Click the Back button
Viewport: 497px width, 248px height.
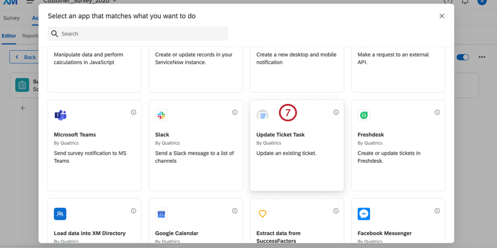click(24, 57)
